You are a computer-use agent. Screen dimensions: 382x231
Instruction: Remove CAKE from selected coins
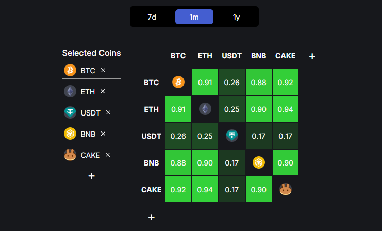(108, 155)
